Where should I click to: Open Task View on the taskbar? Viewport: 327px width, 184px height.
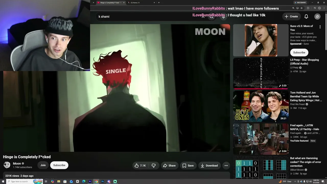[x=46, y=181]
